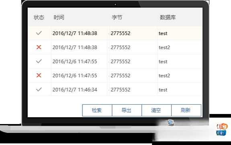231x145 pixels.
Task: Click the 检索 search button
Action: (97, 110)
